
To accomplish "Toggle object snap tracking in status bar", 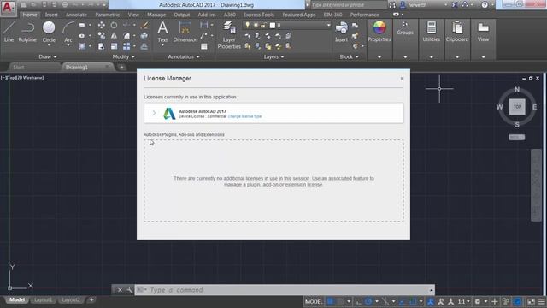I will [403, 301].
